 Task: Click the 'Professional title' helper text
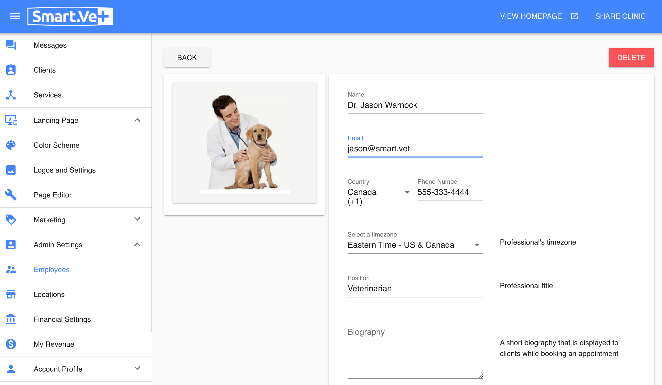[x=526, y=286]
